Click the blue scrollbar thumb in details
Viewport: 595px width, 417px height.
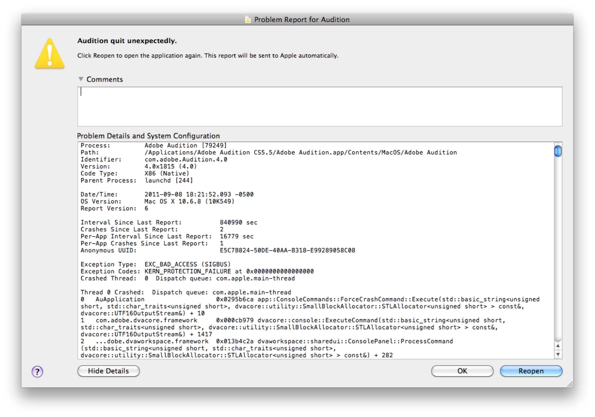(x=558, y=151)
